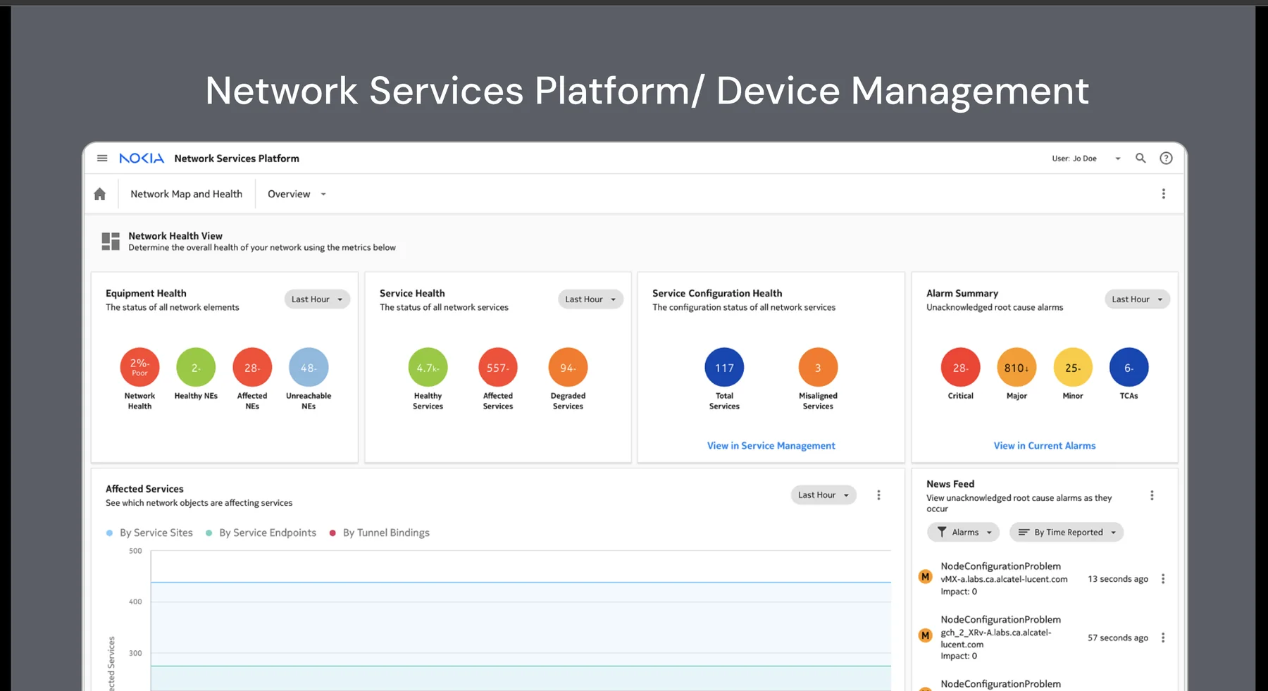Select the Healthy Services 4.7k circle
The image size is (1268, 691).
click(x=428, y=367)
